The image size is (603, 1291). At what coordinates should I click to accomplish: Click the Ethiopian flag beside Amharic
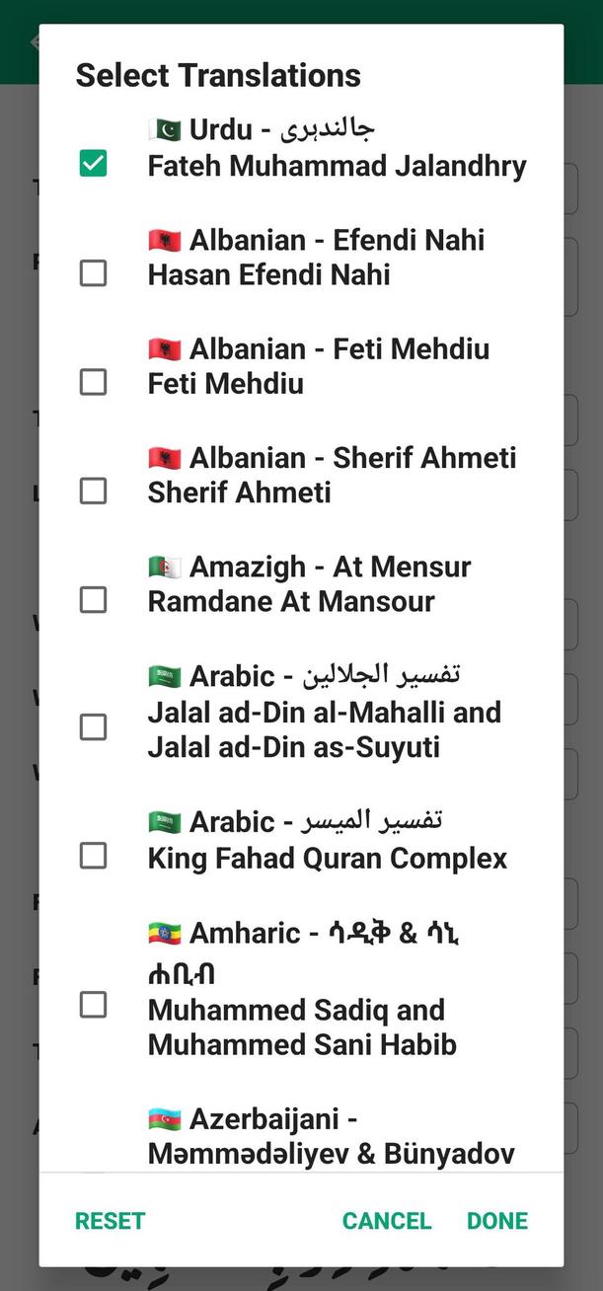coord(165,933)
